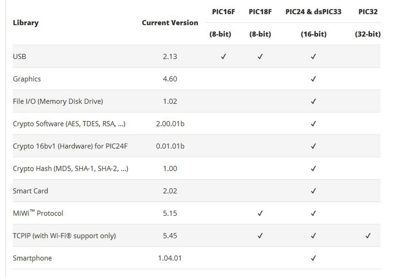Click the PIC32 column header
414x277 pixels.
[368, 12]
